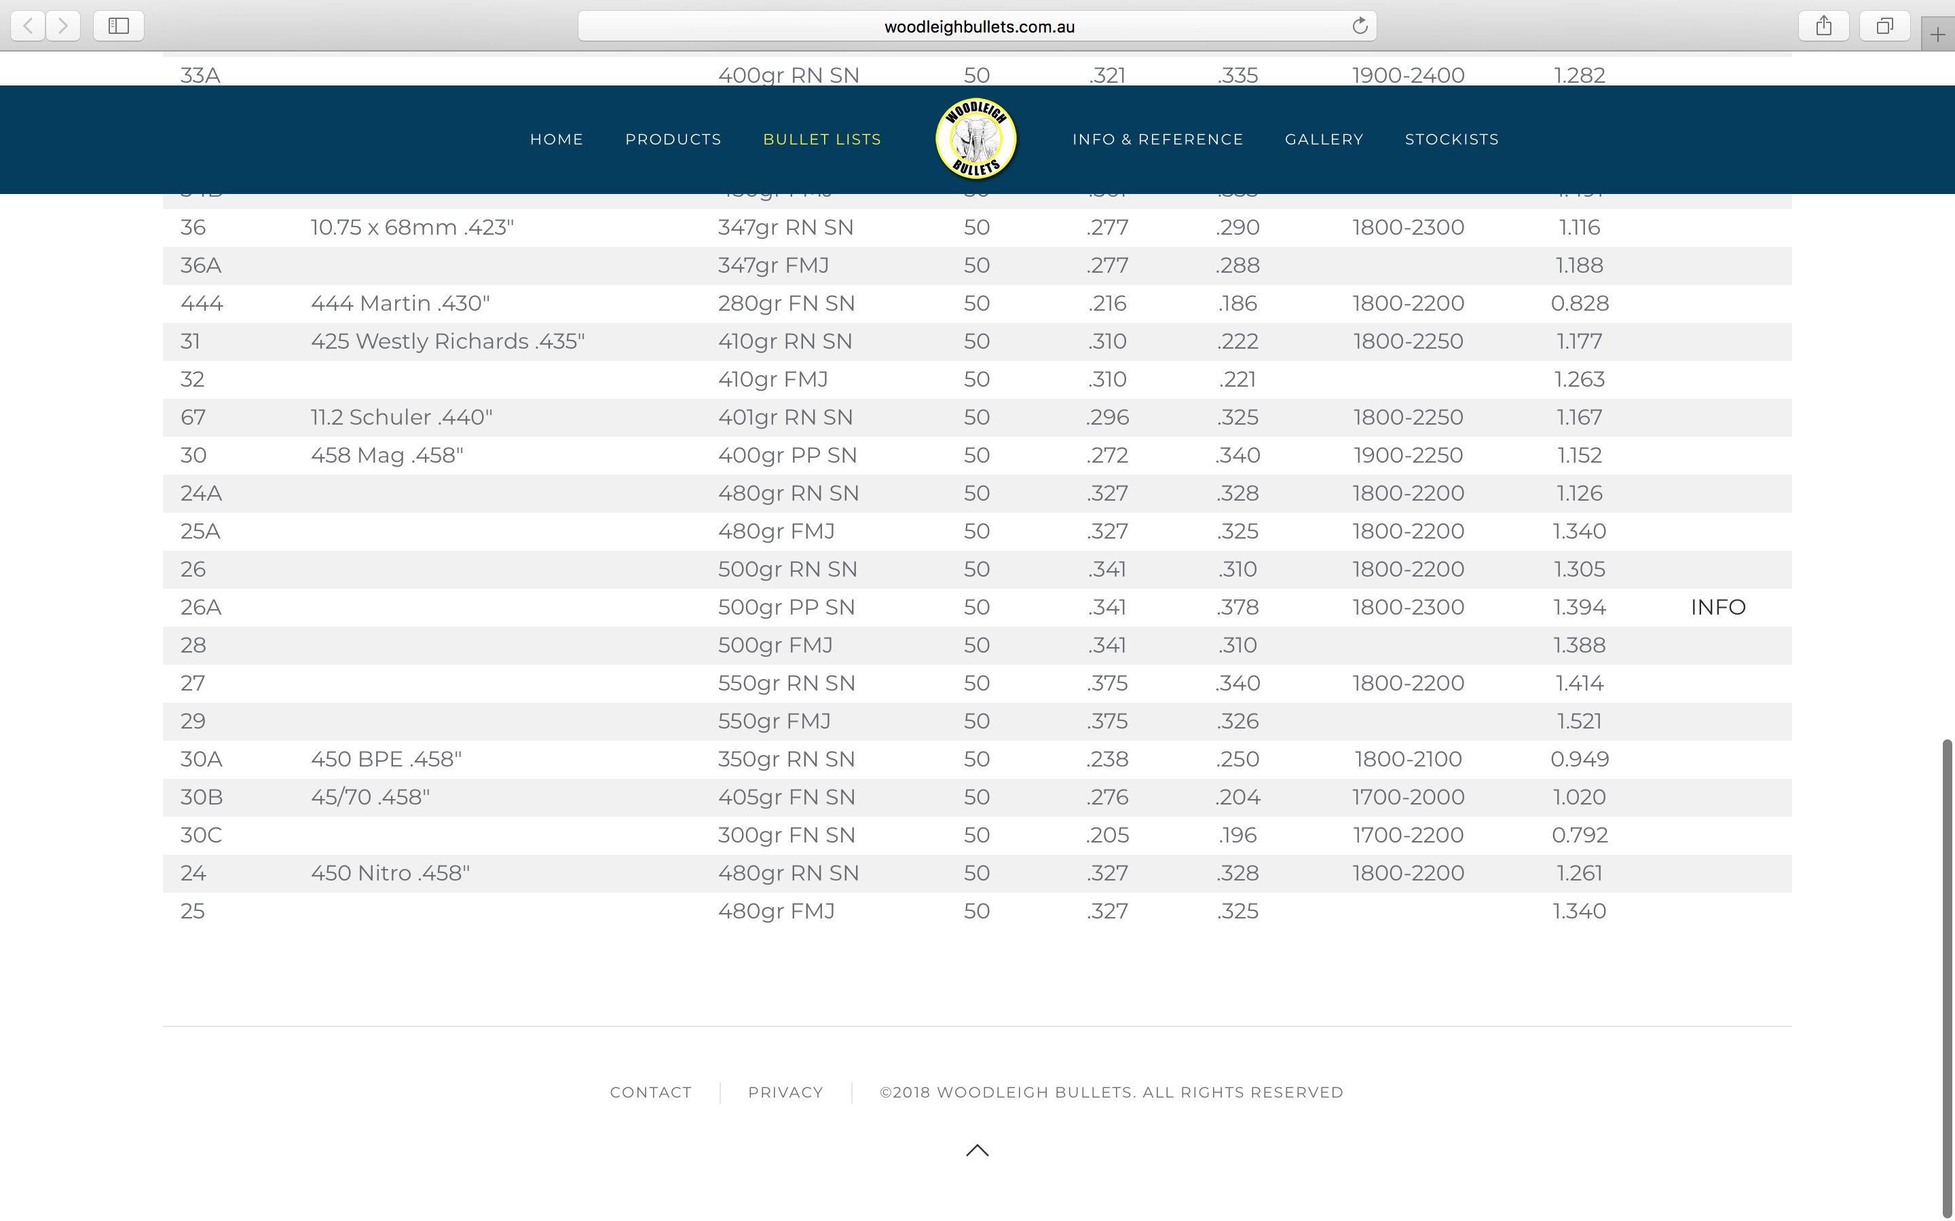Screen dimensions: 1955x1221
Task: Click the '10.75 x 68mm .423"' cell
Action: pos(412,227)
